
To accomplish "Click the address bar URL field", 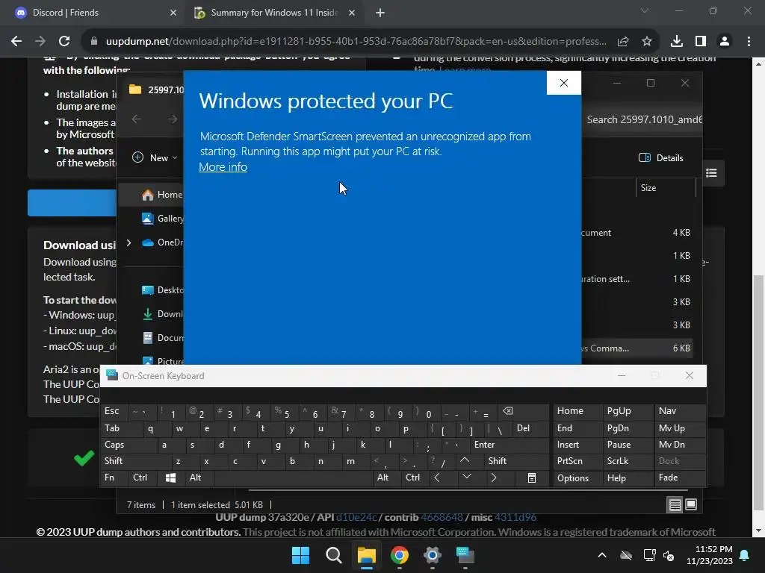I will 356,42.
